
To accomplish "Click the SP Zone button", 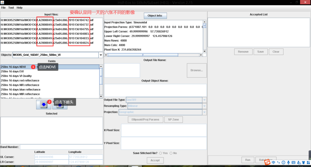I will [173, 120].
